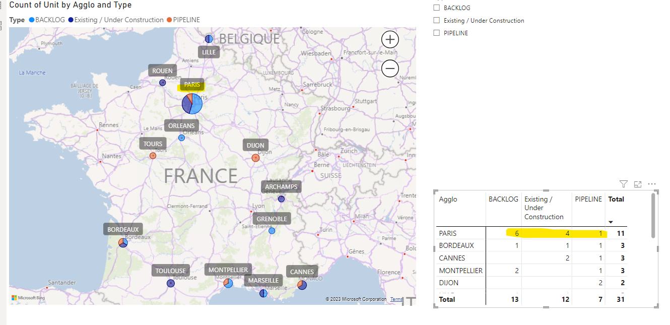Viewport: 670px width, 325px height.
Task: Select the PARIS pie chart bubble
Action: (x=192, y=104)
